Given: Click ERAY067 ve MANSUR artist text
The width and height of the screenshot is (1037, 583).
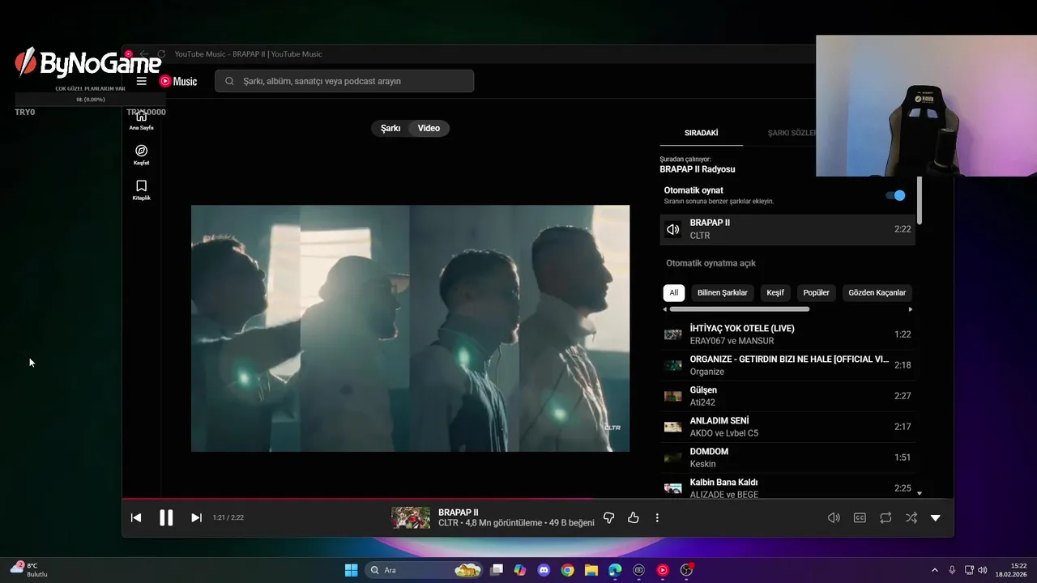Looking at the screenshot, I should [x=732, y=341].
